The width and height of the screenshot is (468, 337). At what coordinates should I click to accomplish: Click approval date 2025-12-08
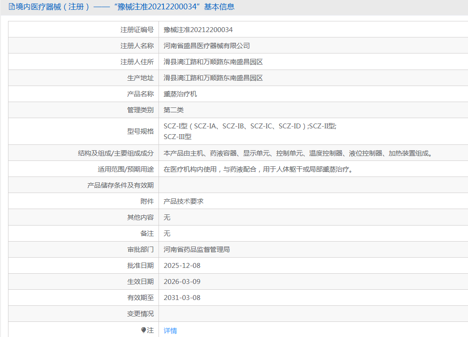182,266
